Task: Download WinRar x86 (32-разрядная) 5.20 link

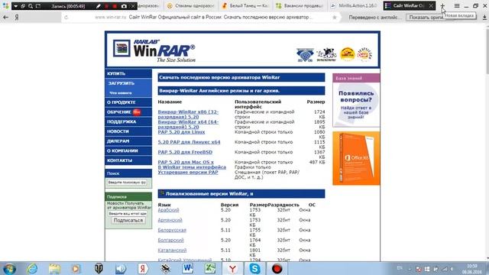Action: pyautogui.click(x=188, y=114)
